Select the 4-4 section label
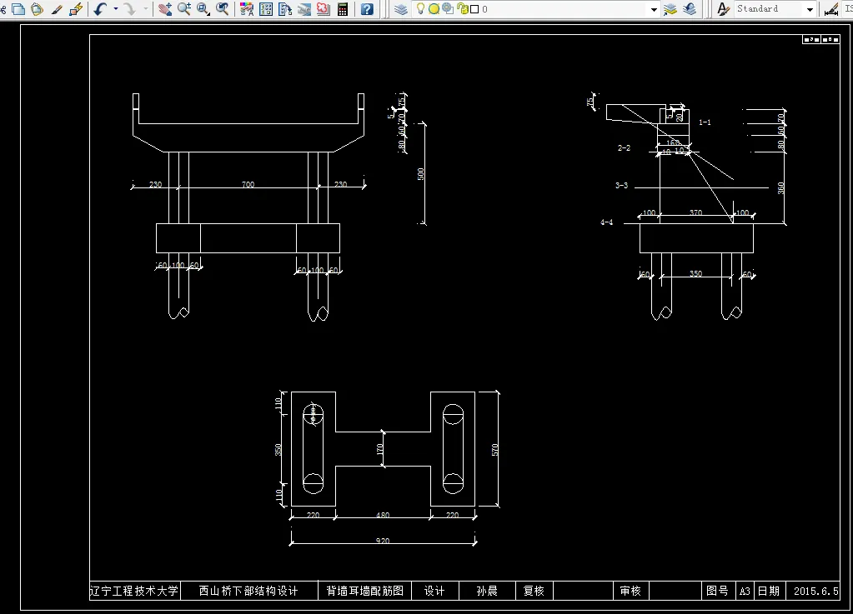853x614 pixels. pyautogui.click(x=606, y=222)
